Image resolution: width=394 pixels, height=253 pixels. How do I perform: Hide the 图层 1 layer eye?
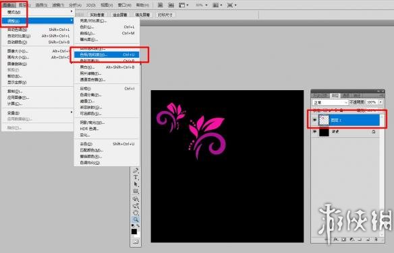point(314,120)
